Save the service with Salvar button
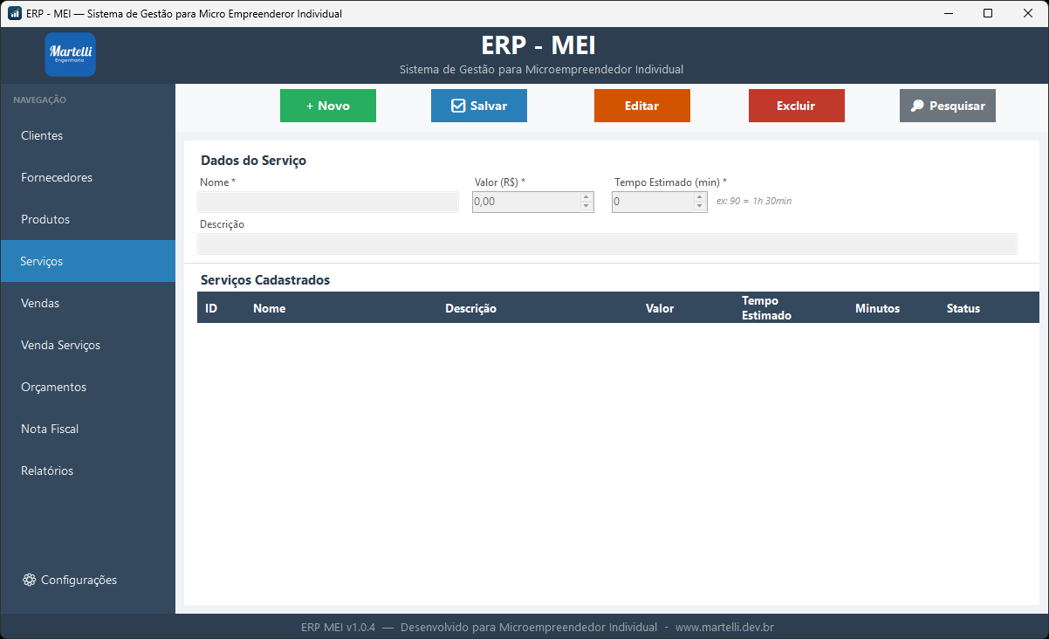The image size is (1049, 639). click(x=479, y=106)
